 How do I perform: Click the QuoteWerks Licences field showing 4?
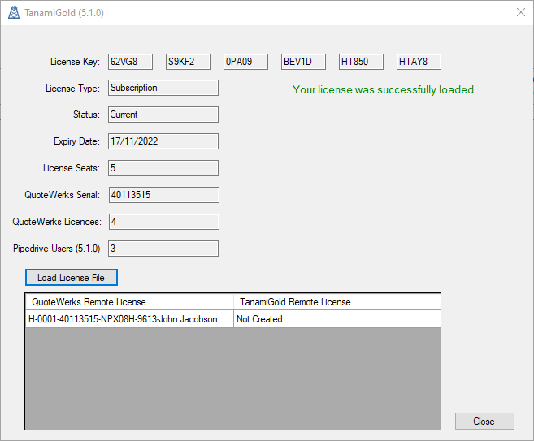164,222
